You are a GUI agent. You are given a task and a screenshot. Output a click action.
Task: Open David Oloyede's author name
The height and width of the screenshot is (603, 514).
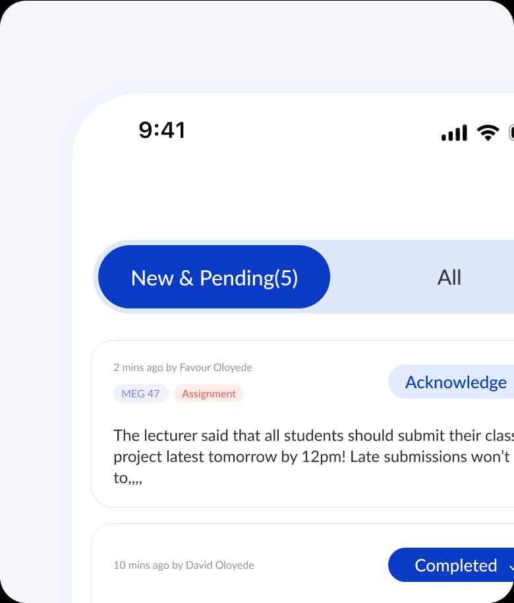click(219, 565)
